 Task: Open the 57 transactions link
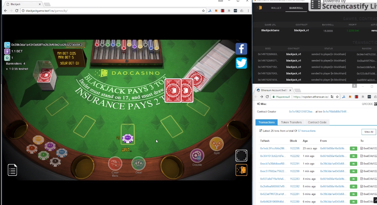(x=307, y=131)
